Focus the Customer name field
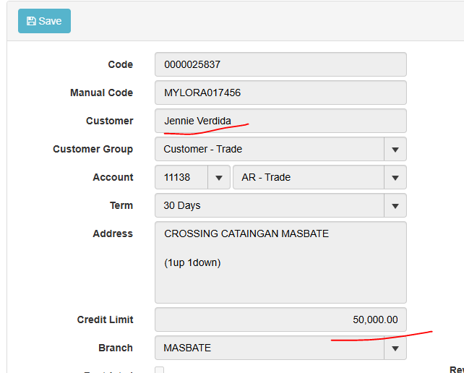This screenshot has height=373, width=464. point(280,121)
